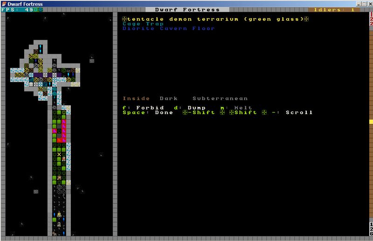Screen dimensions: 373x241
Task: Click the 'Scroll' hint label
Action: pos(299,113)
